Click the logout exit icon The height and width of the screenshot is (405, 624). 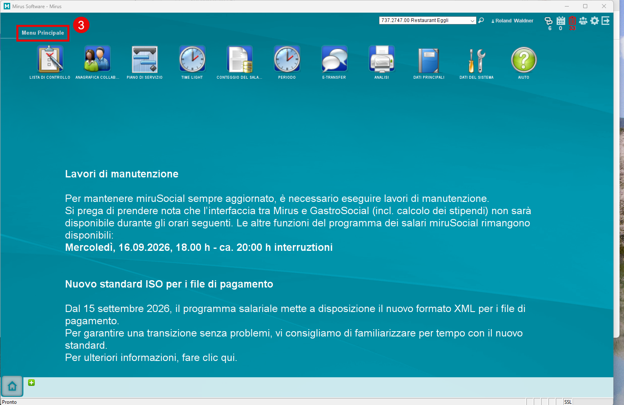tap(606, 21)
